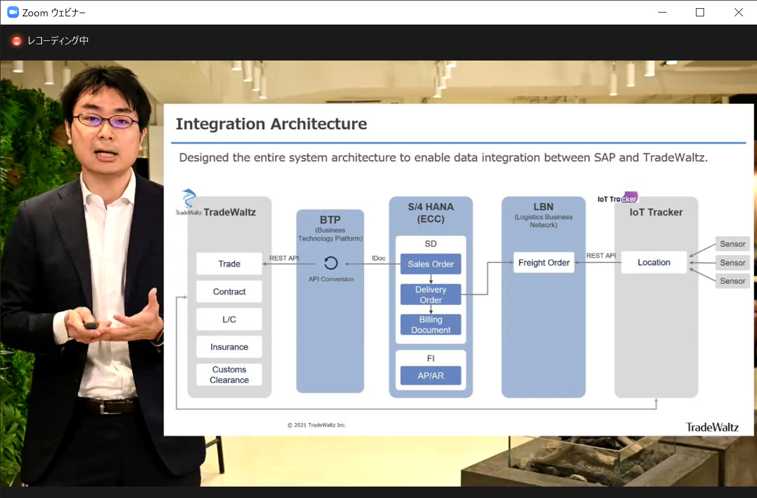Click the bottom Sensor box
The height and width of the screenshot is (498, 757).
(x=732, y=281)
